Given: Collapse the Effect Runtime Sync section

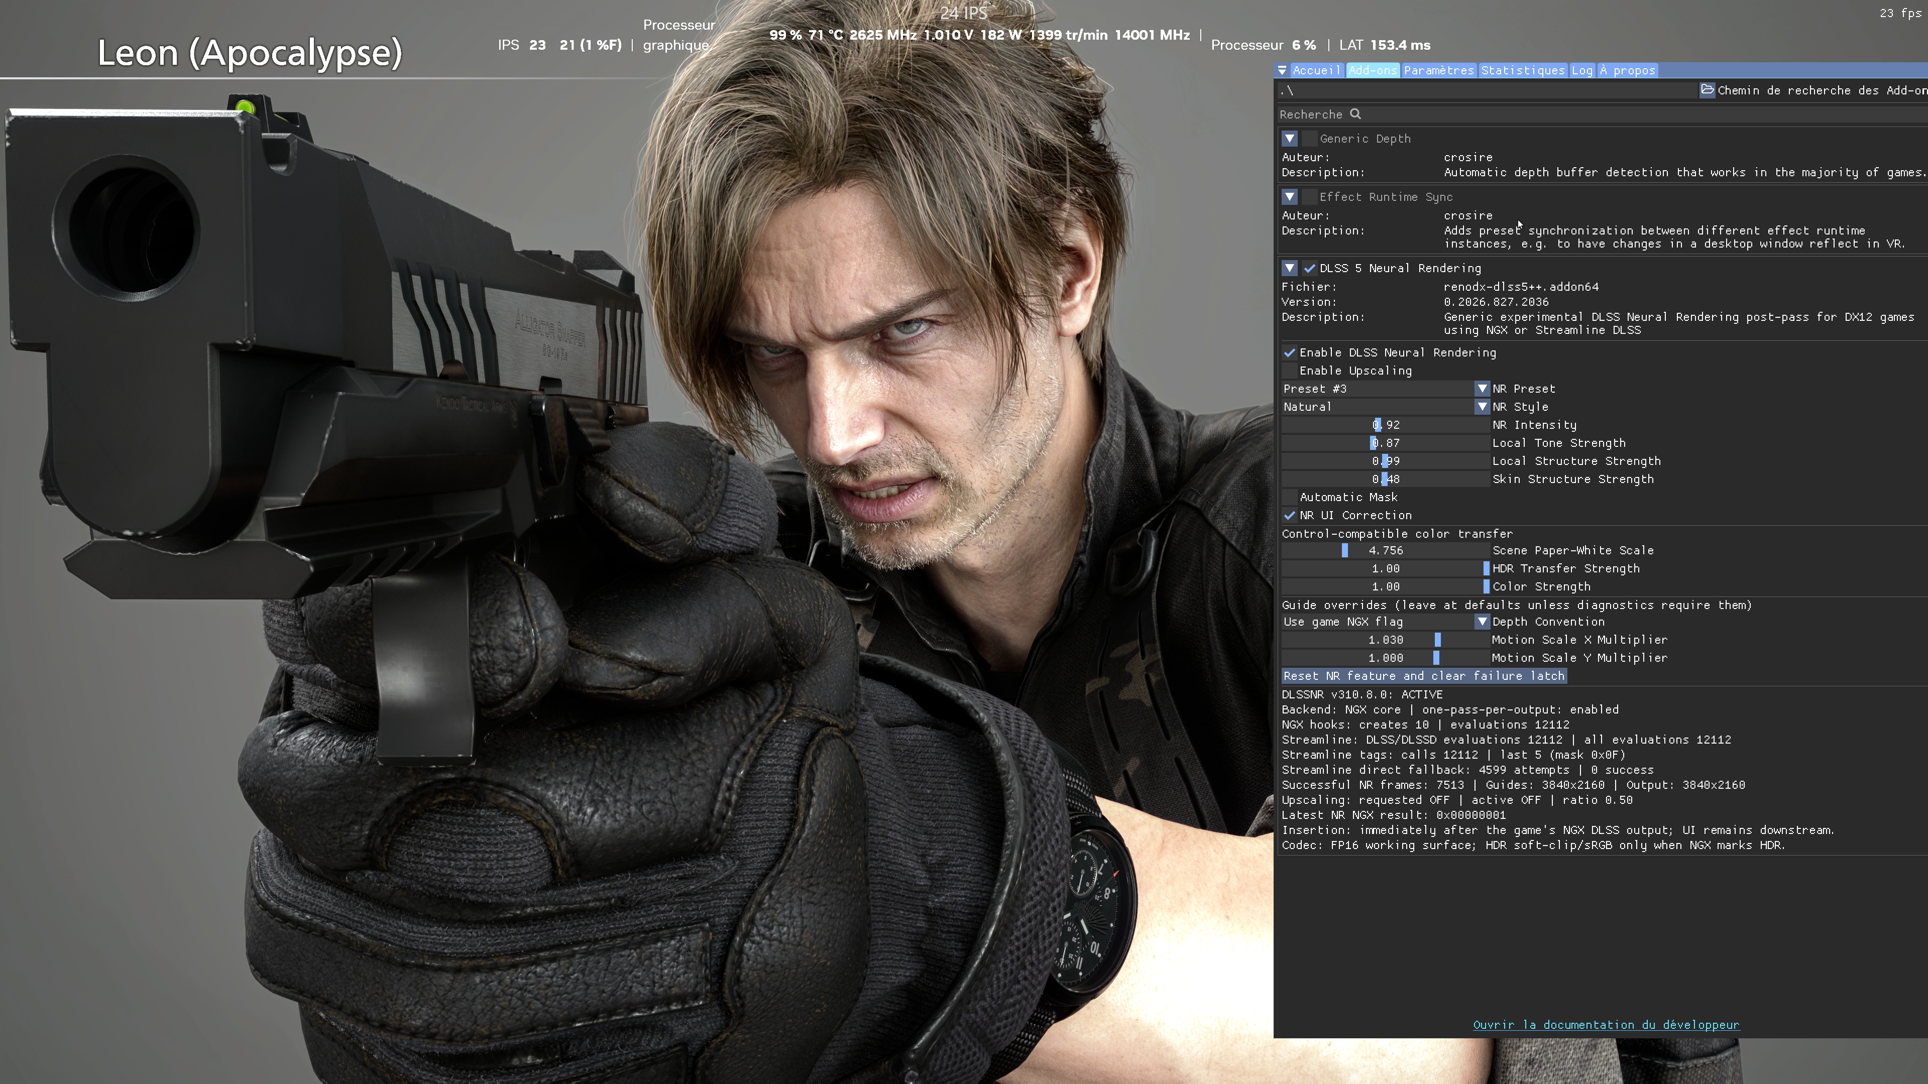Looking at the screenshot, I should click(x=1289, y=197).
